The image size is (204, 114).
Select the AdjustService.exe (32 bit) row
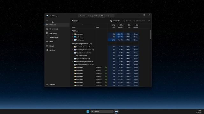coord(105,53)
